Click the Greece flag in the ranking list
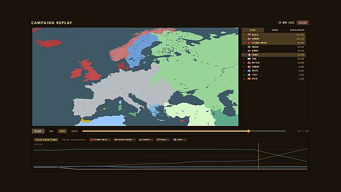The image size is (341, 192). coord(249,71)
